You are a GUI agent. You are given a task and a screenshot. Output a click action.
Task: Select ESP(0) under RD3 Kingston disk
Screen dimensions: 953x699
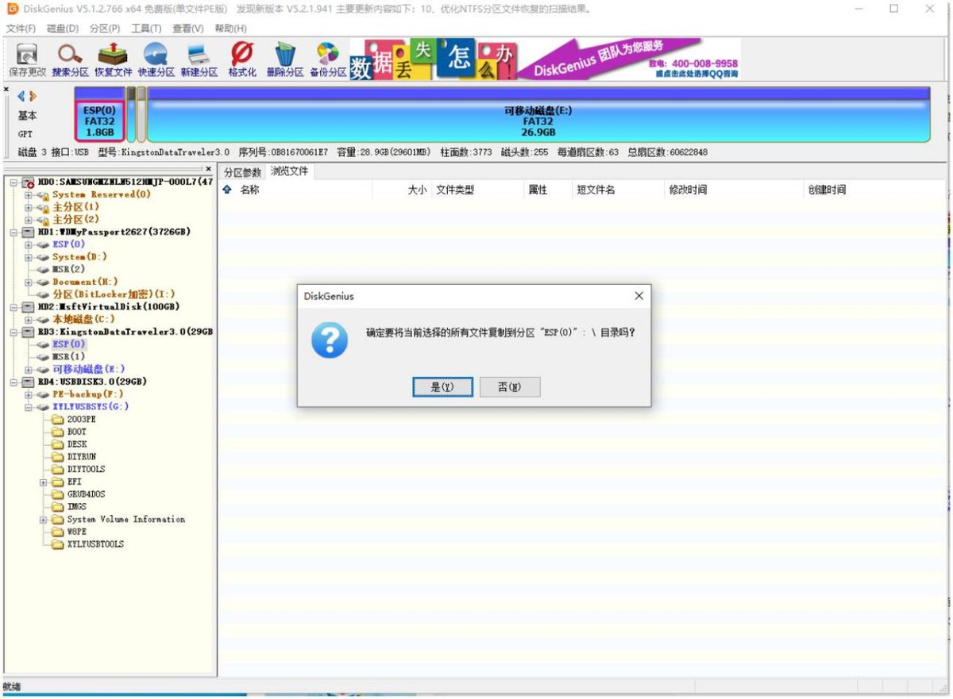pyautogui.click(x=69, y=344)
